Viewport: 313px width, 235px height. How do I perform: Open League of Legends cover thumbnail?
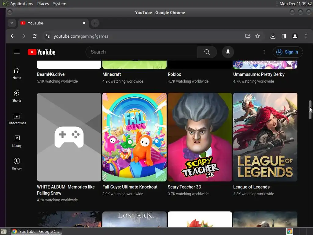pyautogui.click(x=265, y=137)
